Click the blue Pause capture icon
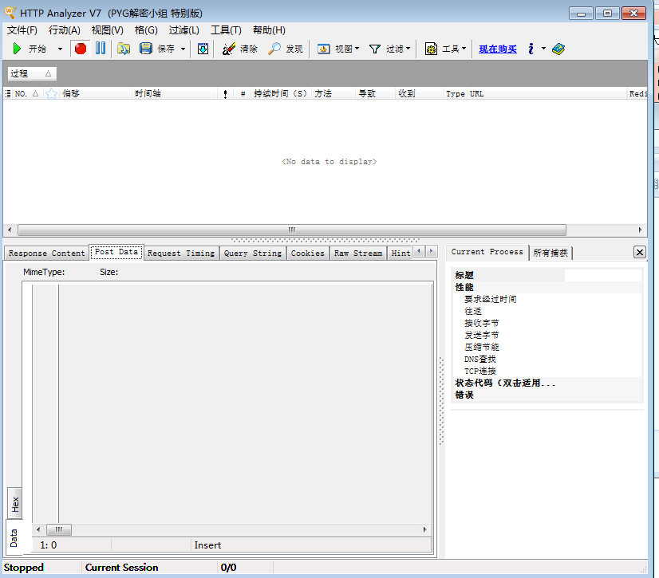 (101, 49)
